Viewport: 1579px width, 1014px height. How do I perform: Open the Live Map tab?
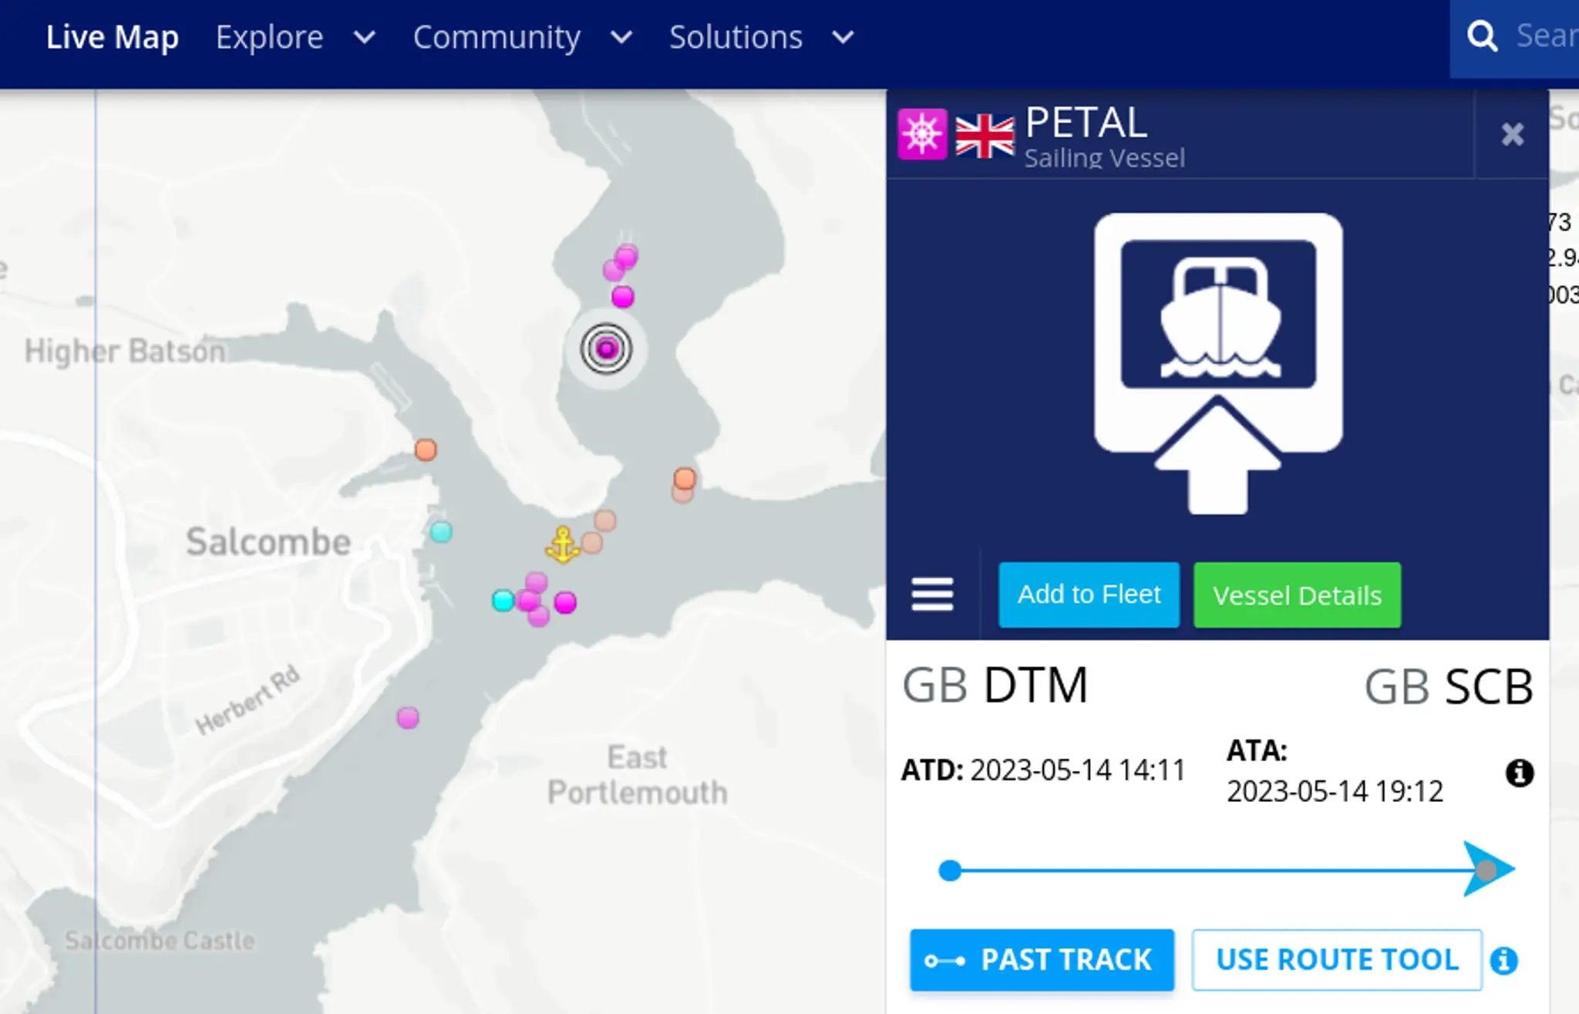(x=113, y=37)
